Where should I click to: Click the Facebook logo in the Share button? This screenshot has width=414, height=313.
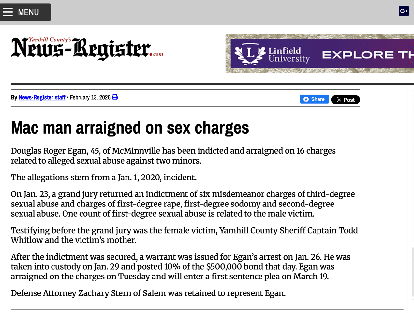[x=306, y=99]
